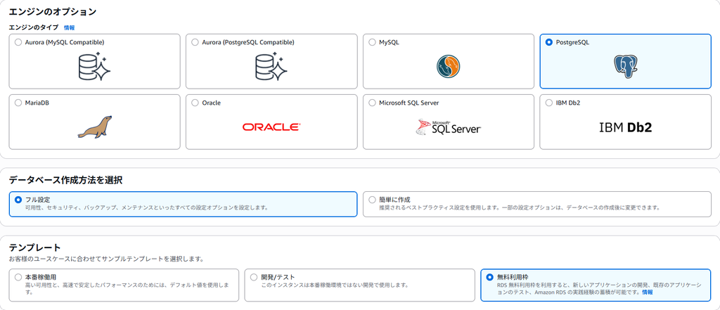The width and height of the screenshot is (720, 310).
Task: Click the エンジンのオプション heading
Action: click(x=53, y=13)
